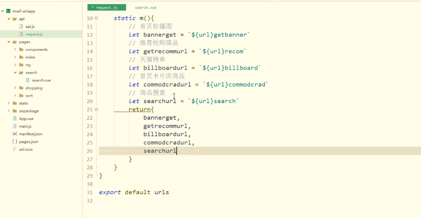Viewport: 421px width, 218px height.
Task: Click the request.js file icon in tree
Action: coord(21,34)
